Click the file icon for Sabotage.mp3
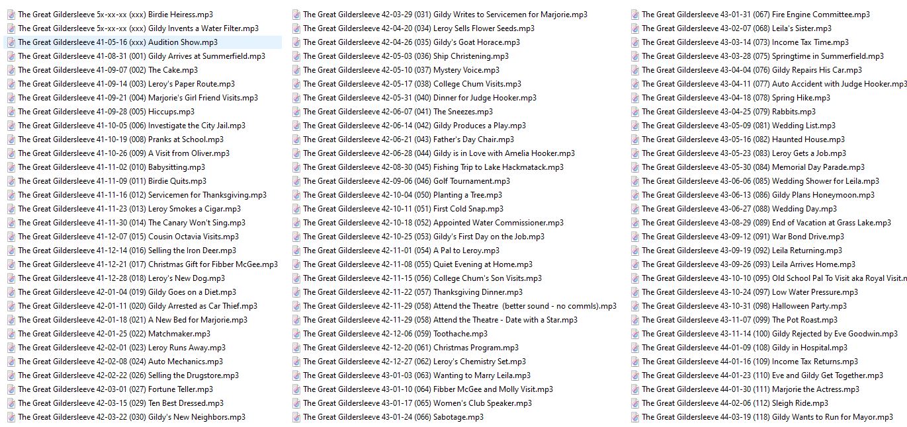This screenshot has height=427, width=907. pyautogui.click(x=296, y=417)
